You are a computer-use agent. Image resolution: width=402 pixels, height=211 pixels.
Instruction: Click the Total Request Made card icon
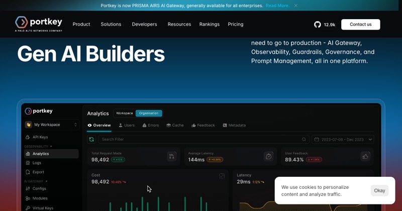point(171,156)
